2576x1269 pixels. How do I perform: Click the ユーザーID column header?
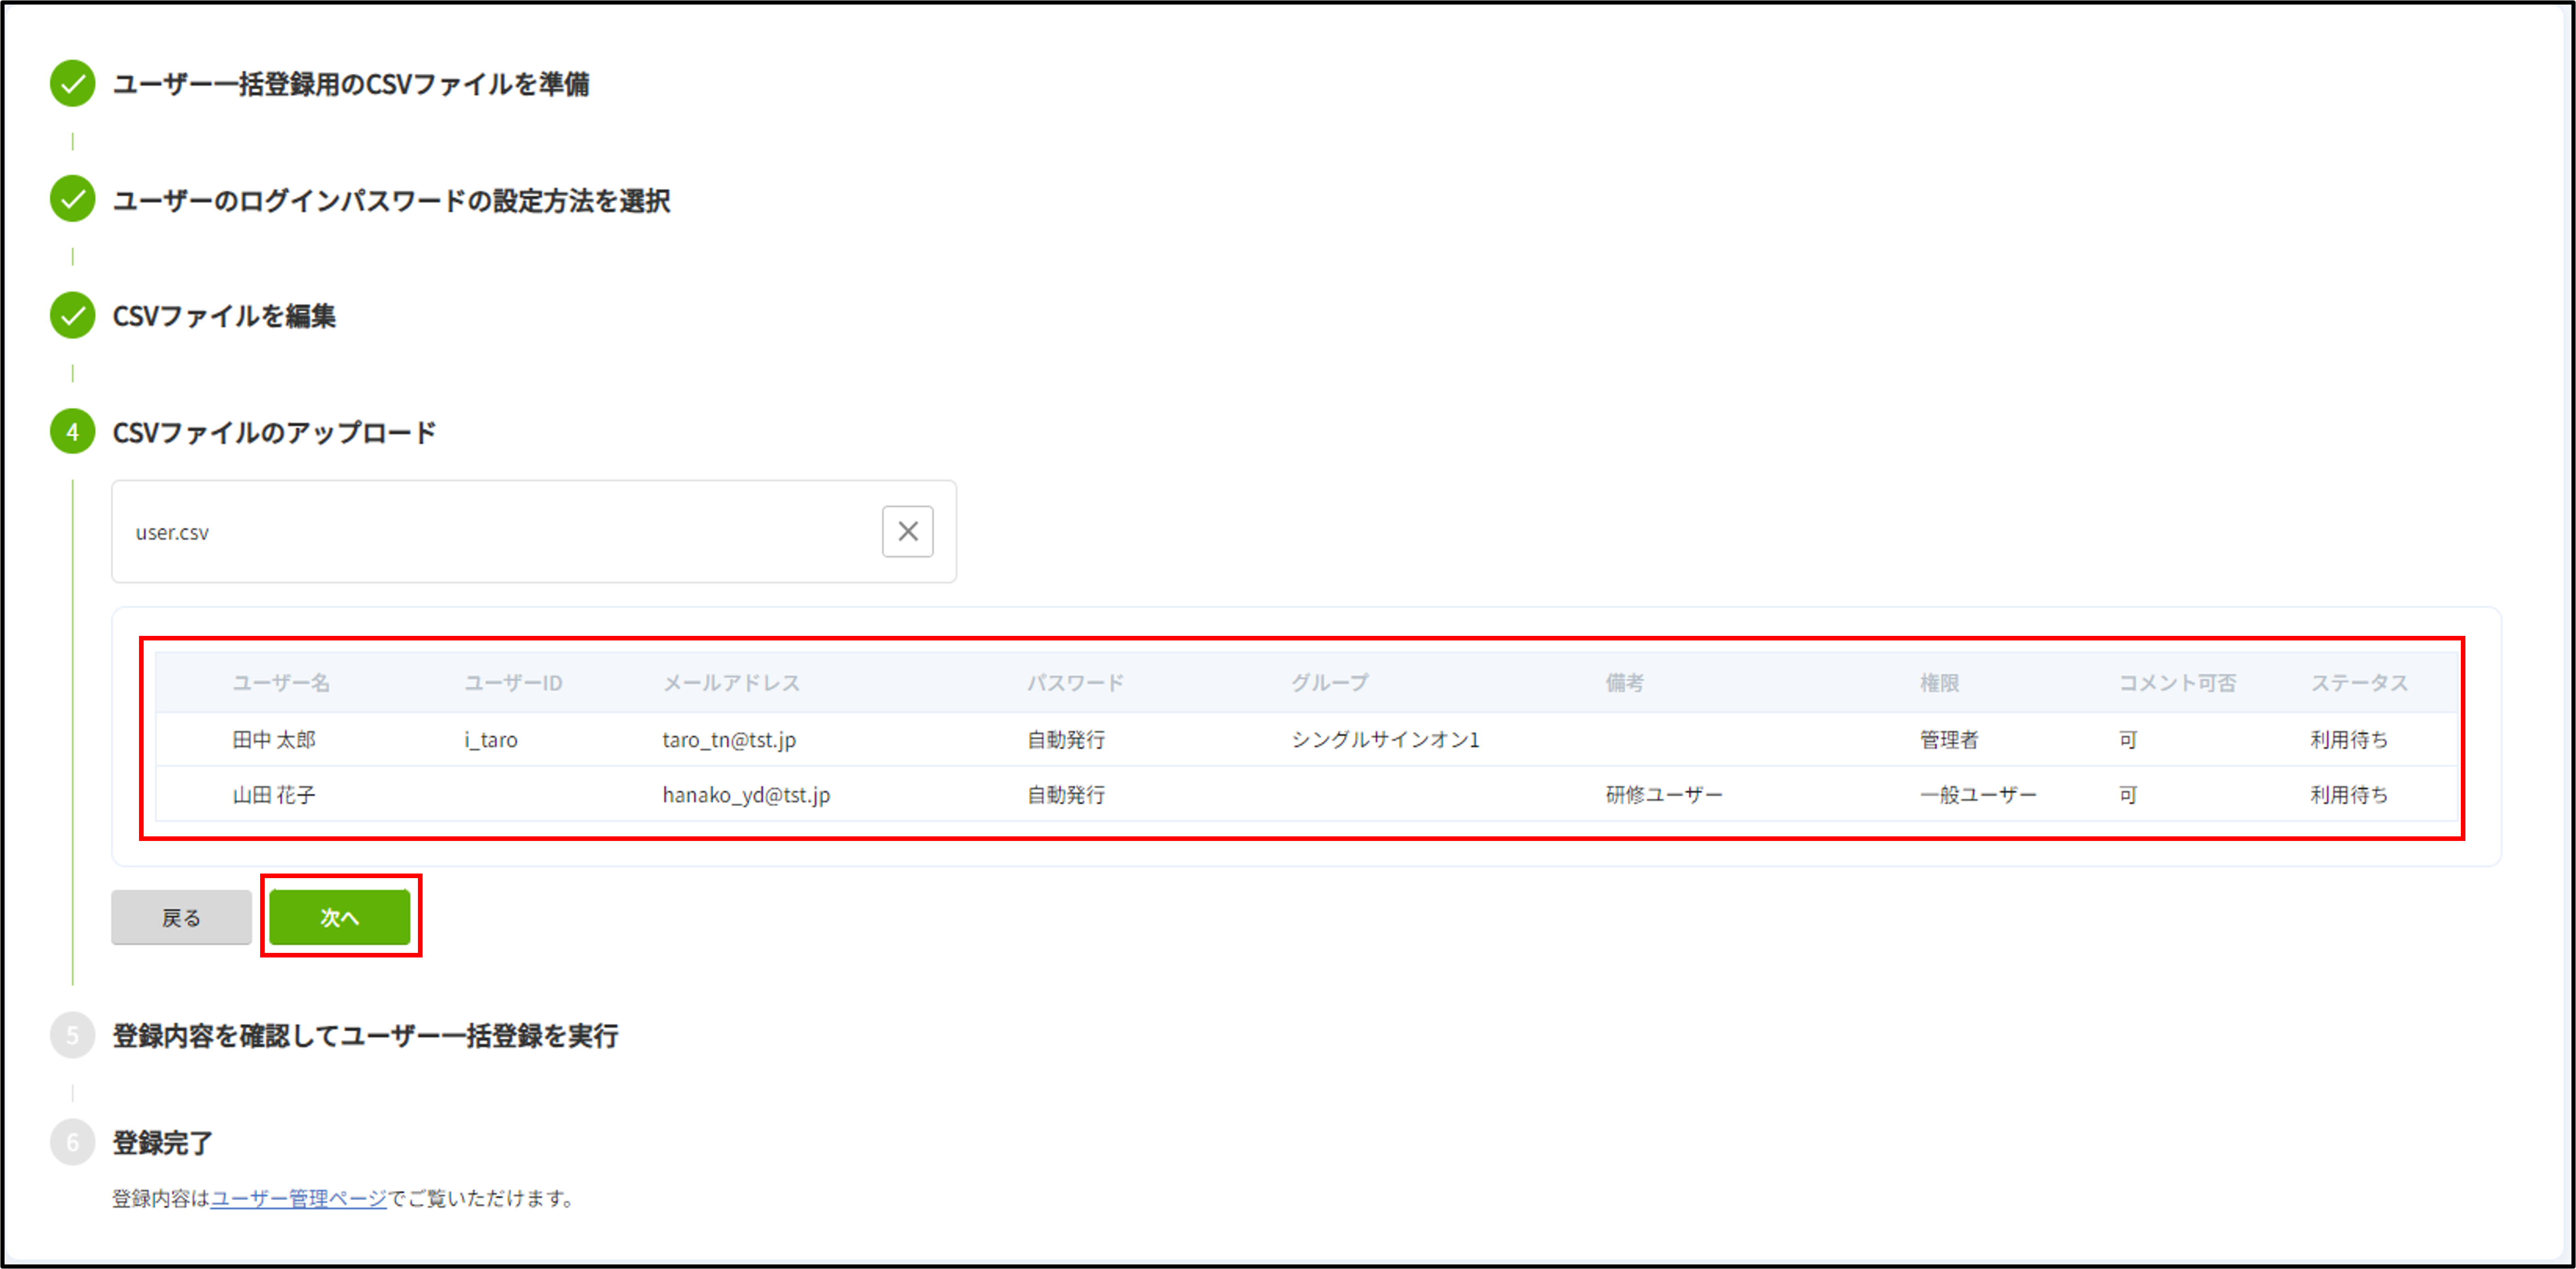tap(513, 683)
